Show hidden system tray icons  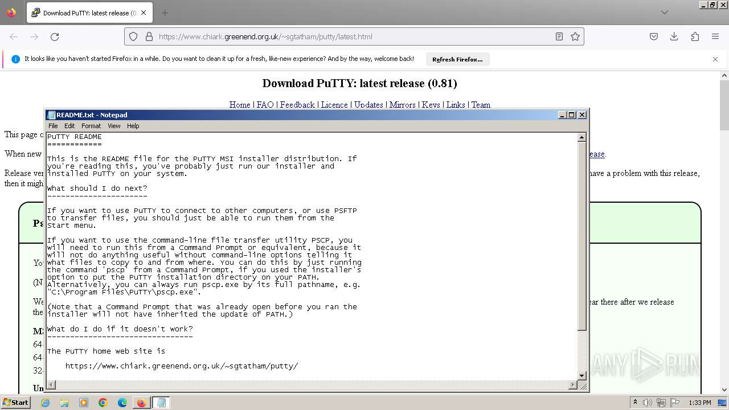tap(636, 402)
